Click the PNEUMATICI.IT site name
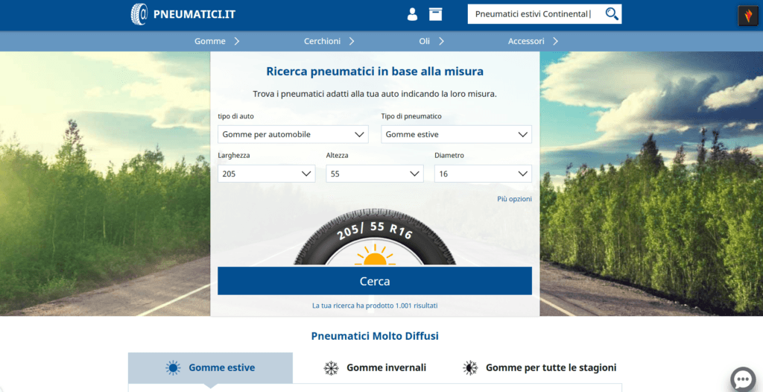763x392 pixels. [194, 14]
